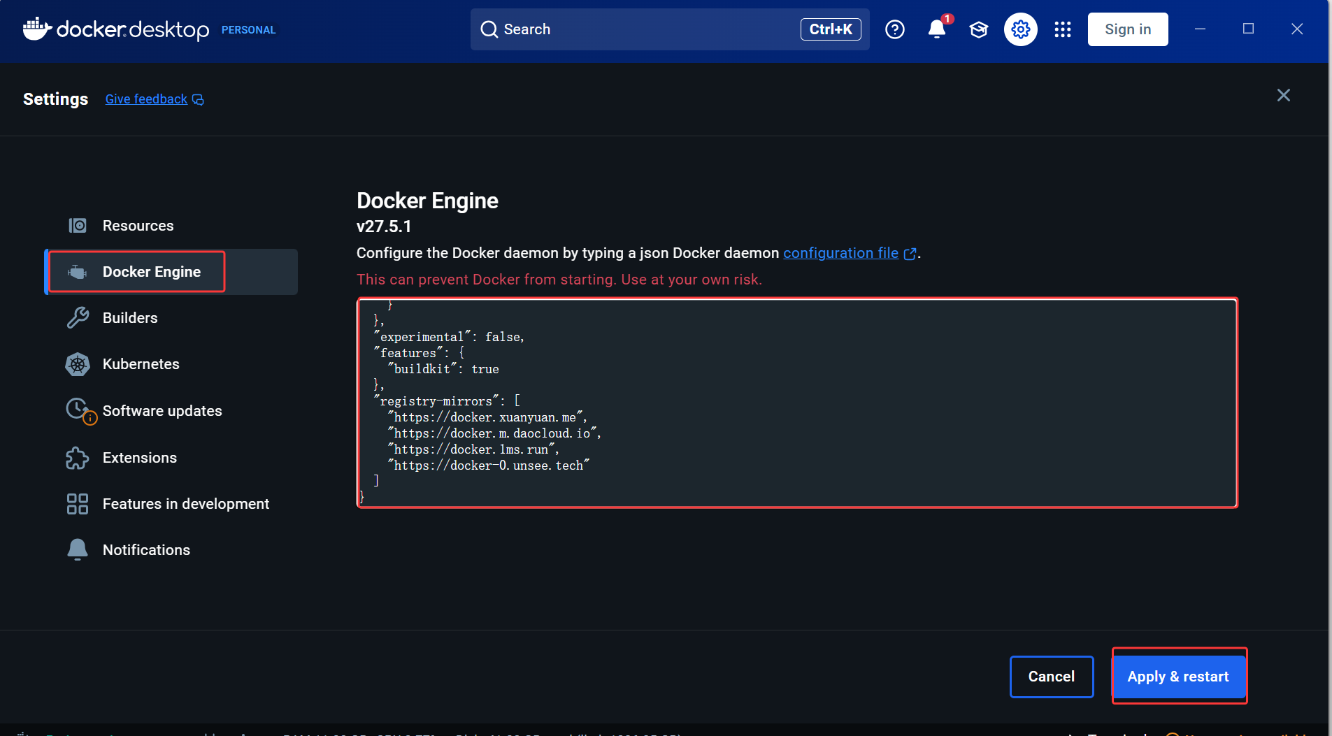1332x736 pixels.
Task: Click the "registry-mirrors" line
Action: coord(447,401)
